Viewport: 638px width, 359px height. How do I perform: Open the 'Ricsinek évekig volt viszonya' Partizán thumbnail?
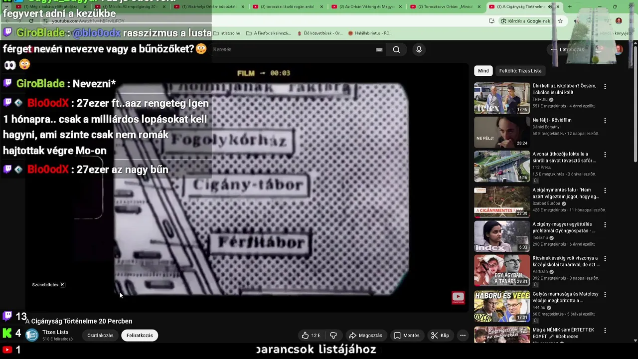(x=502, y=270)
